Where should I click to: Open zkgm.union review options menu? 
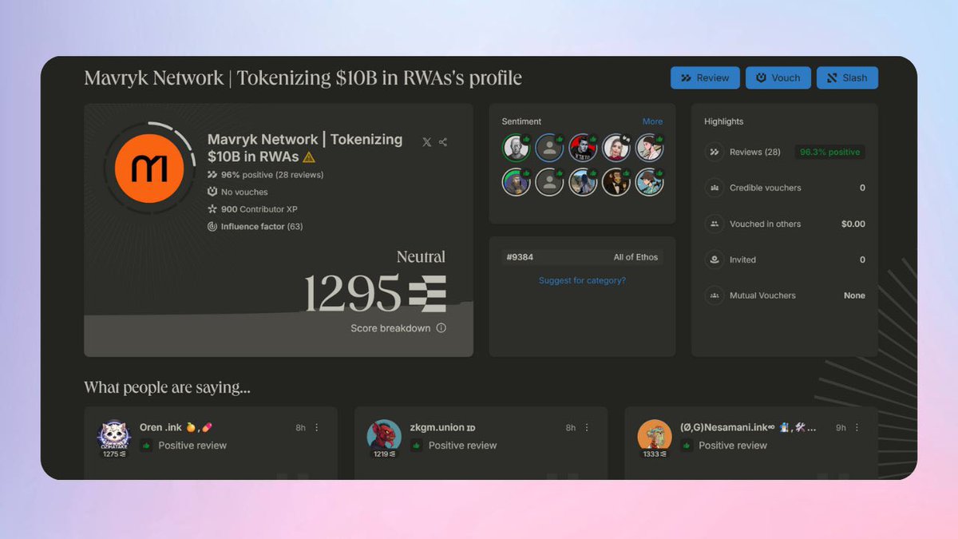pos(587,428)
